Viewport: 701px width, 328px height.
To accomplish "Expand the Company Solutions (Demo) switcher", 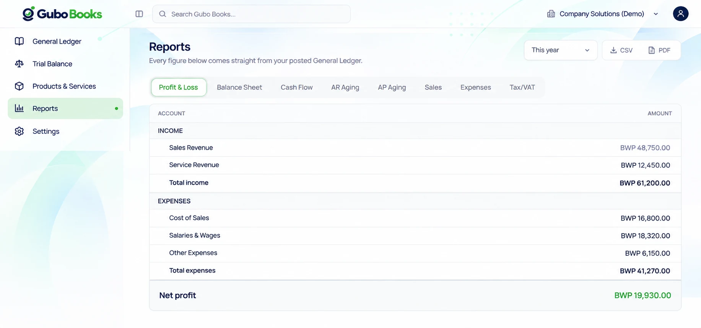I will click(x=603, y=14).
